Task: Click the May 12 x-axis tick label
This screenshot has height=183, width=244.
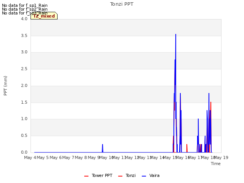Action: (132, 157)
